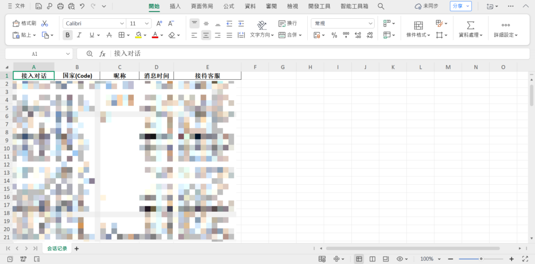Screen dimensions: 535x264
Task: Click the percent style icon
Action: point(334,35)
